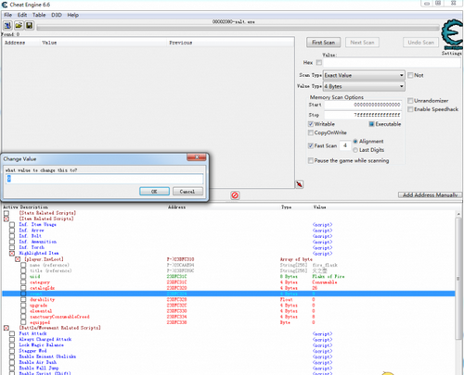Click the red clear-list prohibition icon
This screenshot has height=375, width=464.
tap(235, 195)
